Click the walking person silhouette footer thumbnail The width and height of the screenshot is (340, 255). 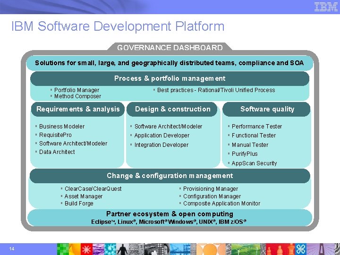[x=122, y=249]
